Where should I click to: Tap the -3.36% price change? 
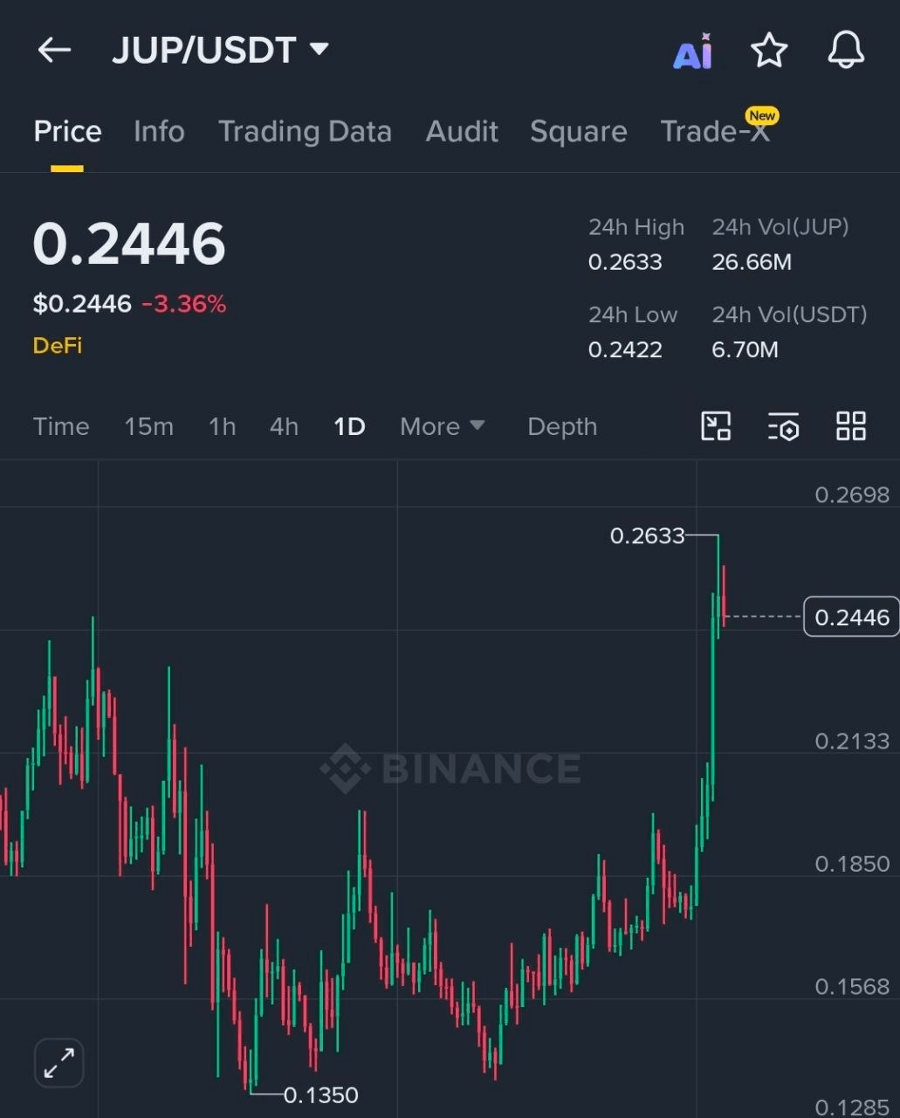coord(183,304)
